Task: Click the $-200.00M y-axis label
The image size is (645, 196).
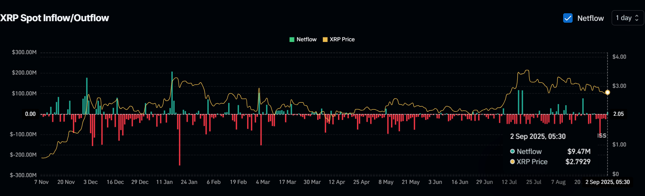Action: click(23, 155)
